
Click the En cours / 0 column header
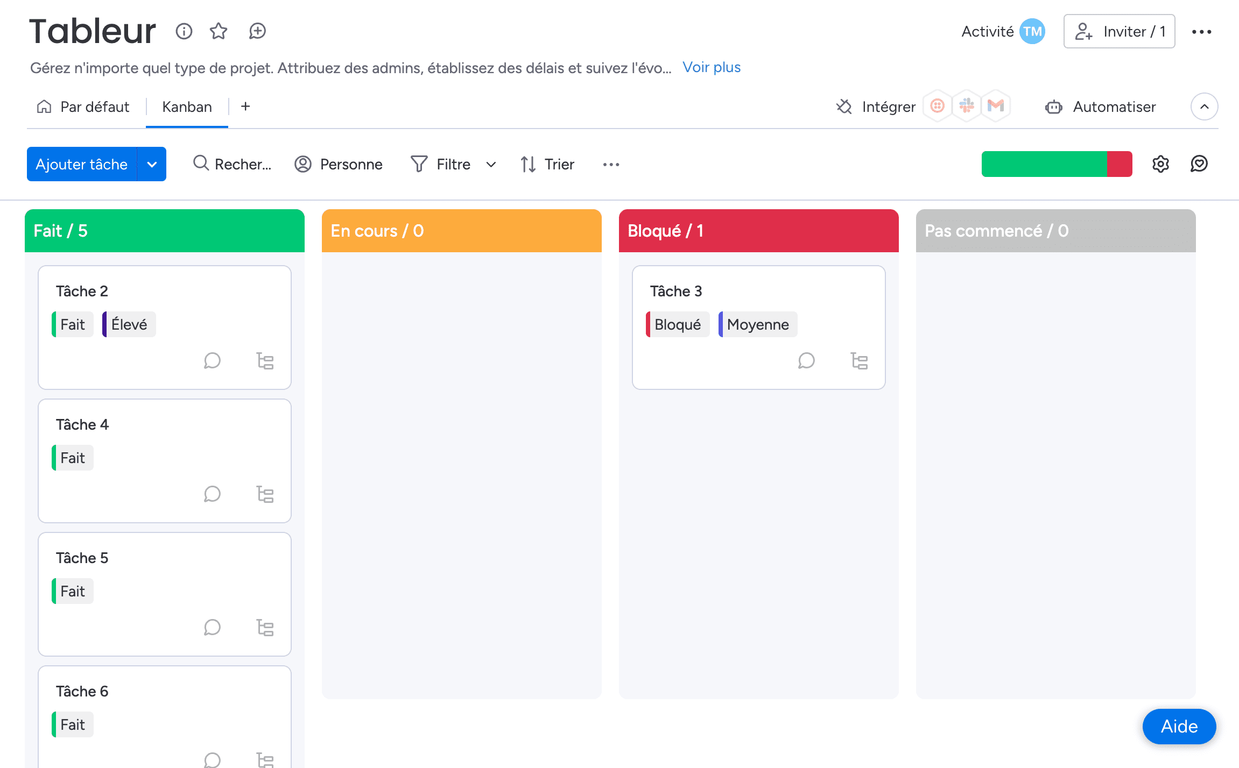tap(462, 231)
